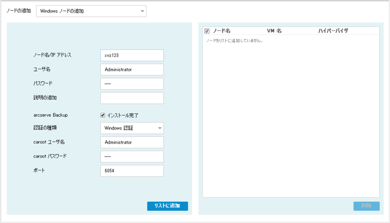Open the 認証の種類 dropdown

point(132,128)
